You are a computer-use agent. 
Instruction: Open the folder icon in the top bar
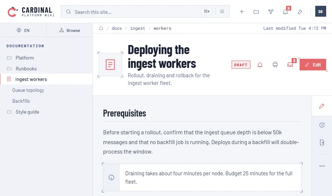pyautogui.click(x=256, y=12)
